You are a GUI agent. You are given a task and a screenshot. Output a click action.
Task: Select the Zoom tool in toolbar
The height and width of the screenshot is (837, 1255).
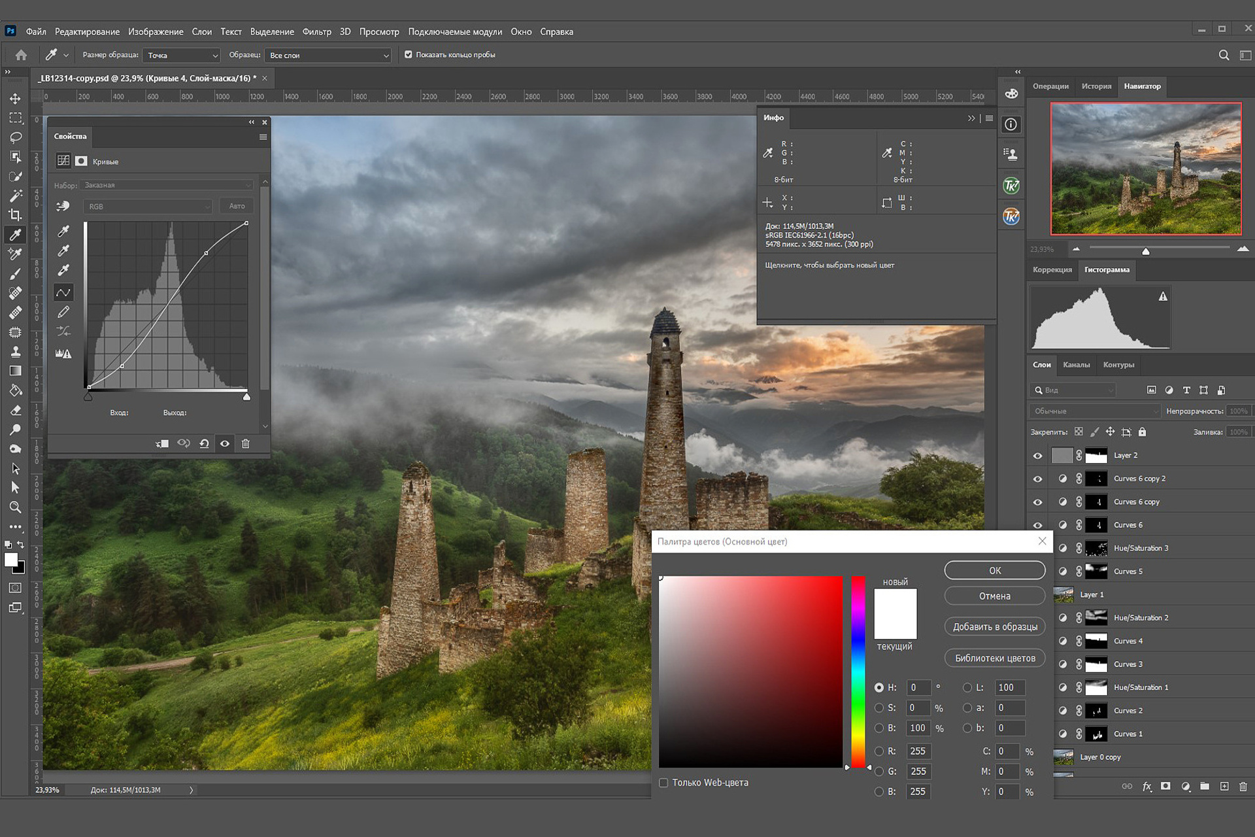[15, 507]
